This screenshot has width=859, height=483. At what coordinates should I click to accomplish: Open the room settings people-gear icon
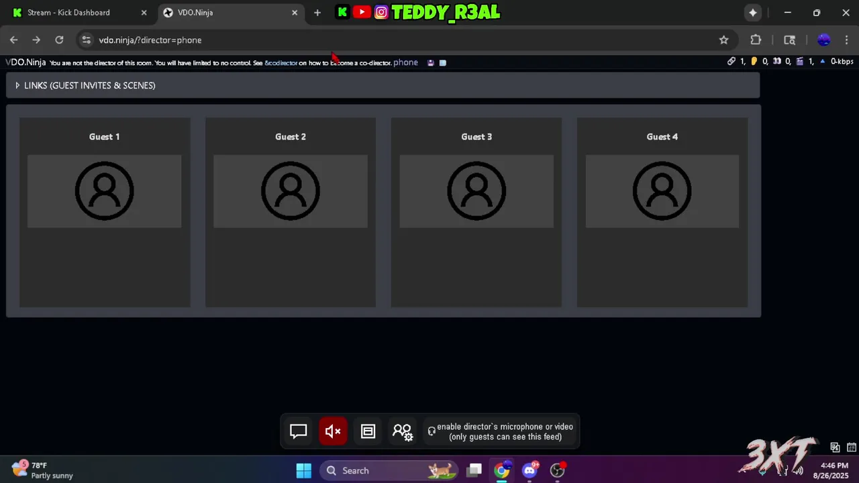[402, 431]
